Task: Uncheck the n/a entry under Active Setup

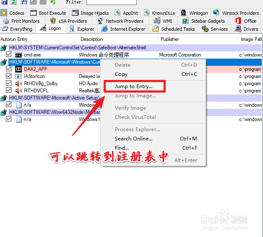Action: coord(8,105)
